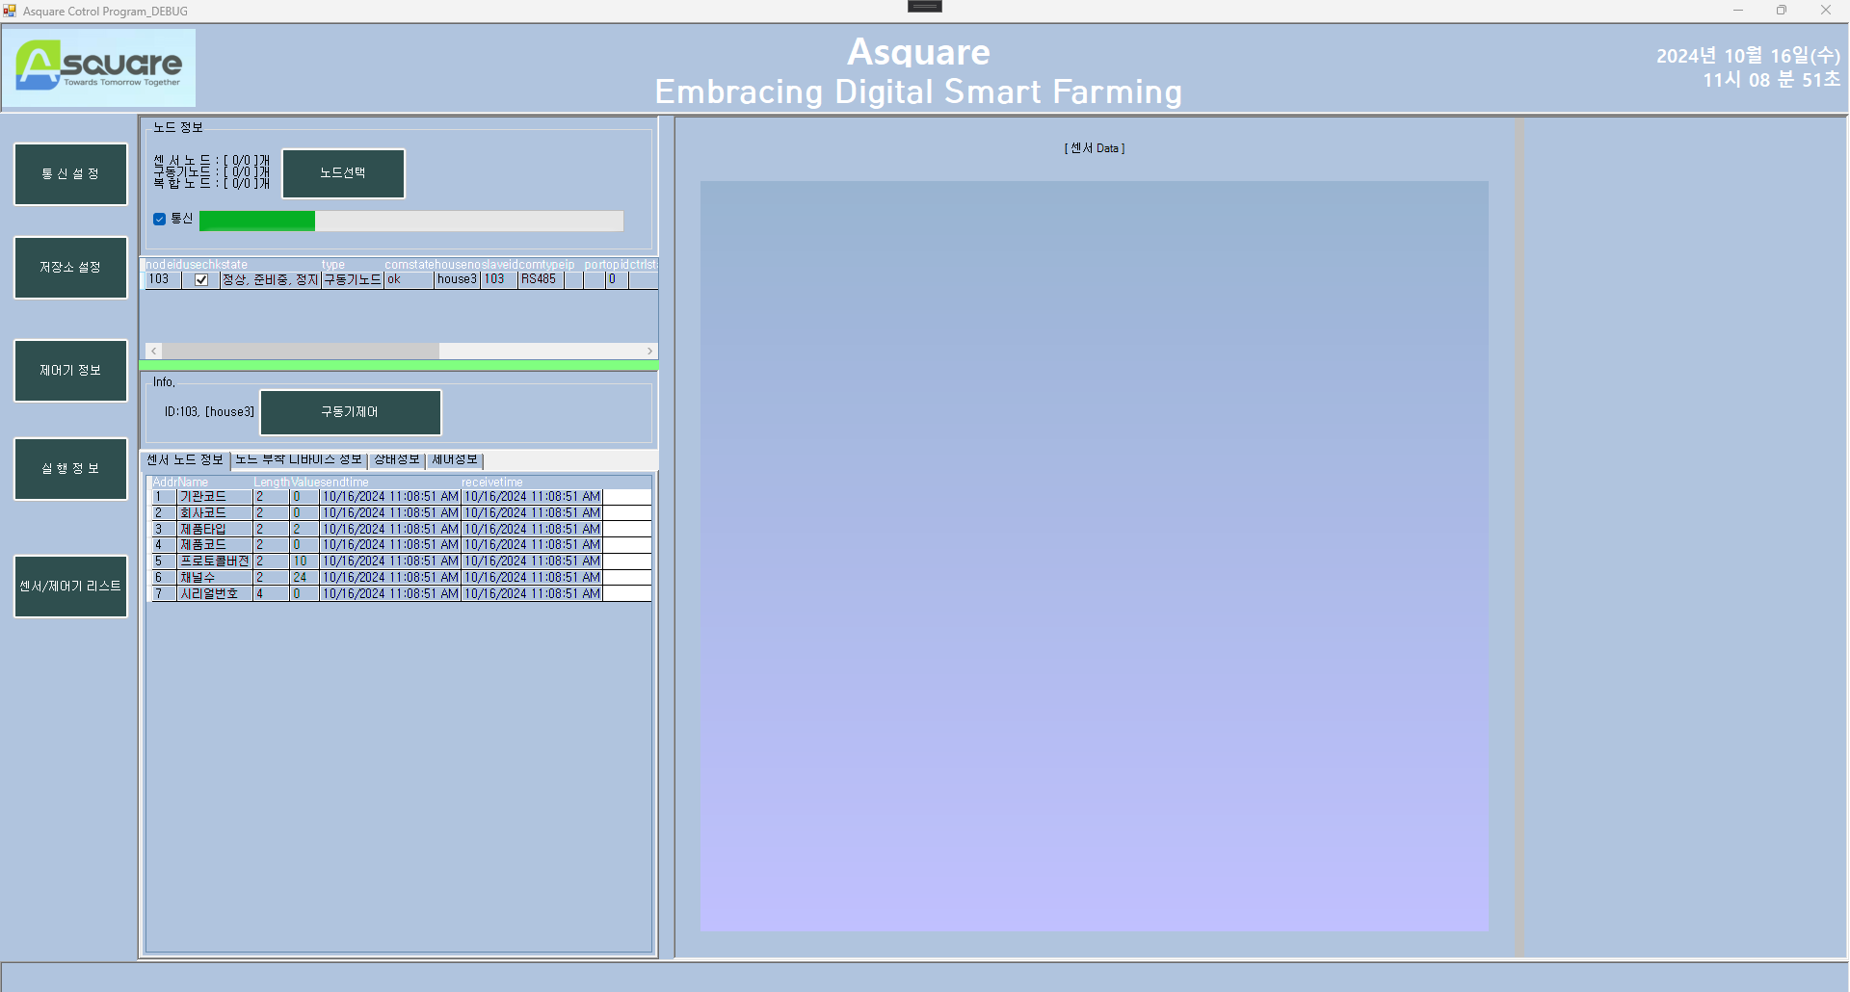1850x992 pixels.
Task: Click the sensor data gradient panel
Action: coord(1095,557)
